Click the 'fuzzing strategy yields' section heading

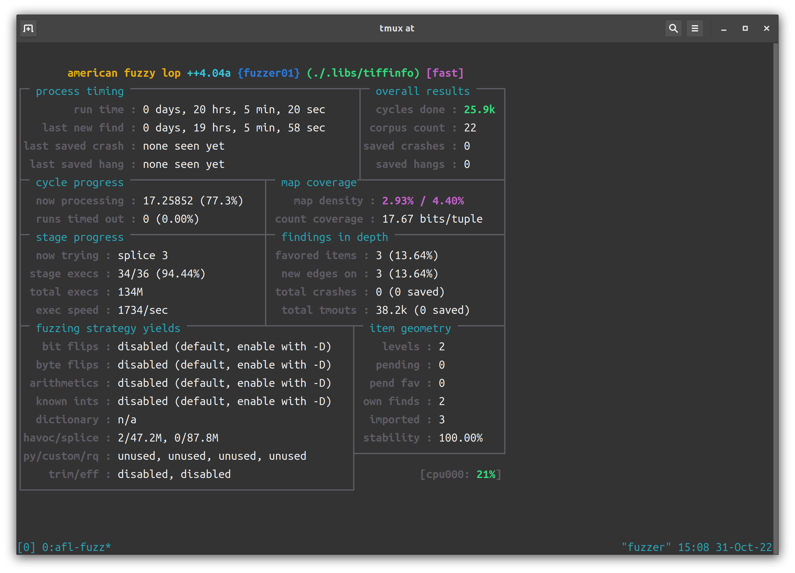pos(108,328)
